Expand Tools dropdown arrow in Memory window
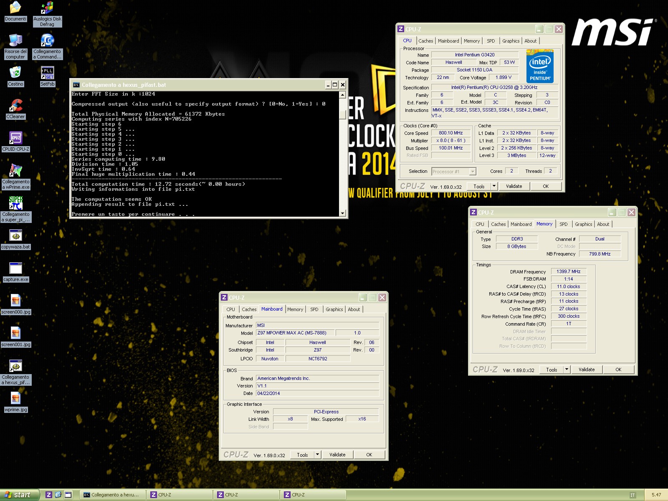The image size is (668, 501). pos(567,369)
